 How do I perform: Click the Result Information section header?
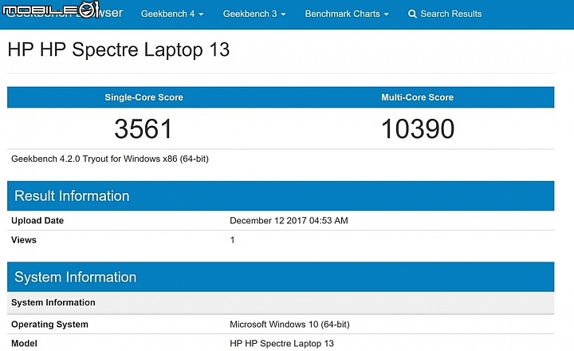pos(281,195)
